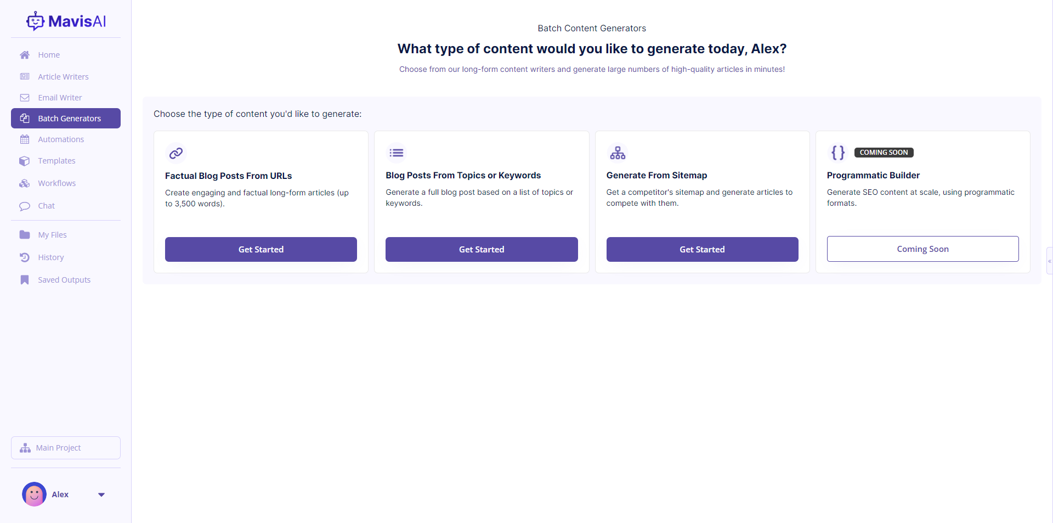Click Alex's profile avatar
Screen dimensions: 1053x523
[x=34, y=494]
